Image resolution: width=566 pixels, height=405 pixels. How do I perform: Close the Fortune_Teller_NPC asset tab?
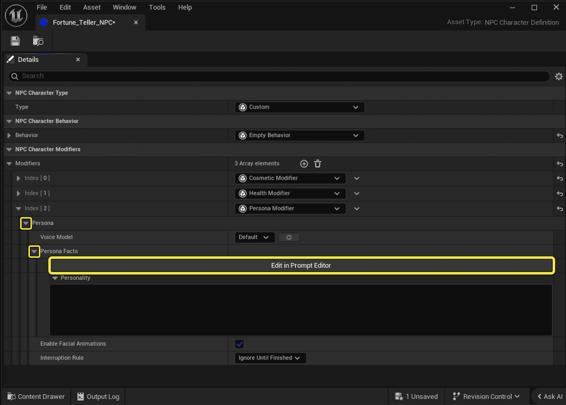[x=136, y=22]
